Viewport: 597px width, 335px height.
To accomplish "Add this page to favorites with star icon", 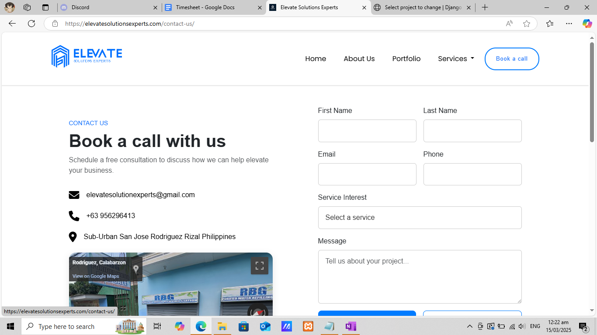I will pyautogui.click(x=527, y=24).
